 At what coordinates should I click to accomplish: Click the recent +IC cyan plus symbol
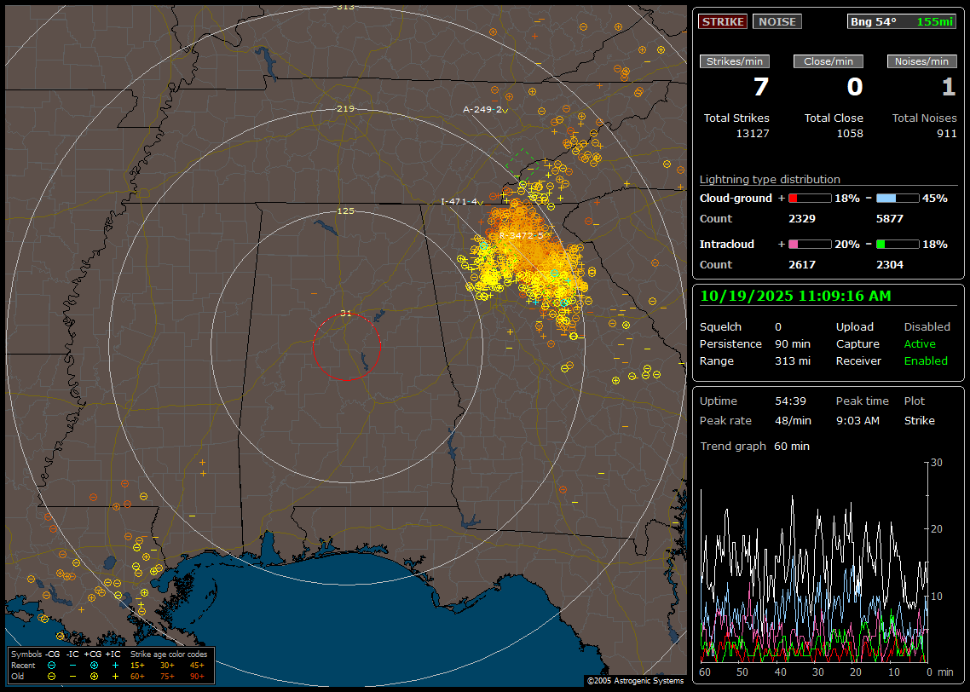click(114, 665)
